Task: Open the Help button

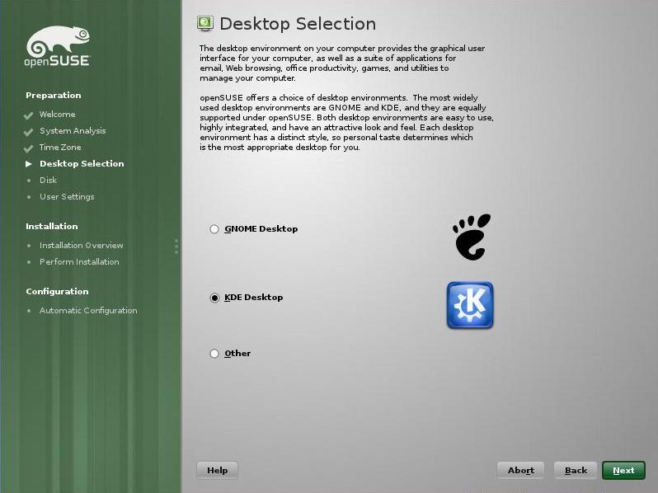Action: click(217, 471)
